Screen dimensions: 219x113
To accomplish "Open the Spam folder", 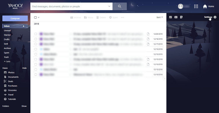I will [x=6, y=53].
